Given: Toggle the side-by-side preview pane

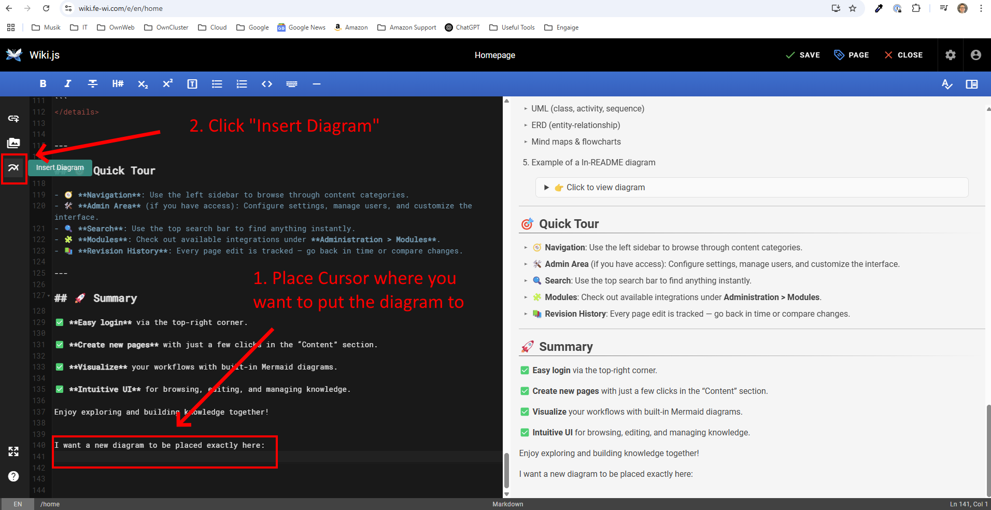Looking at the screenshot, I should pos(972,83).
